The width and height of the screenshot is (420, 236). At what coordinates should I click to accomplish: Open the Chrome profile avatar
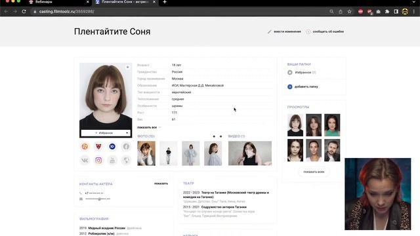point(405,12)
